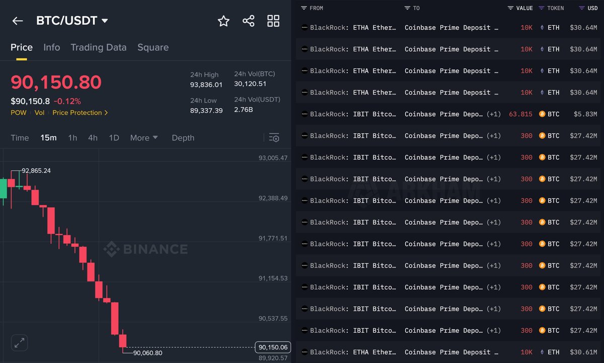The width and height of the screenshot is (604, 363).
Task: Click the BlackRock logo in the 63.815 BTC row
Action: (305, 114)
